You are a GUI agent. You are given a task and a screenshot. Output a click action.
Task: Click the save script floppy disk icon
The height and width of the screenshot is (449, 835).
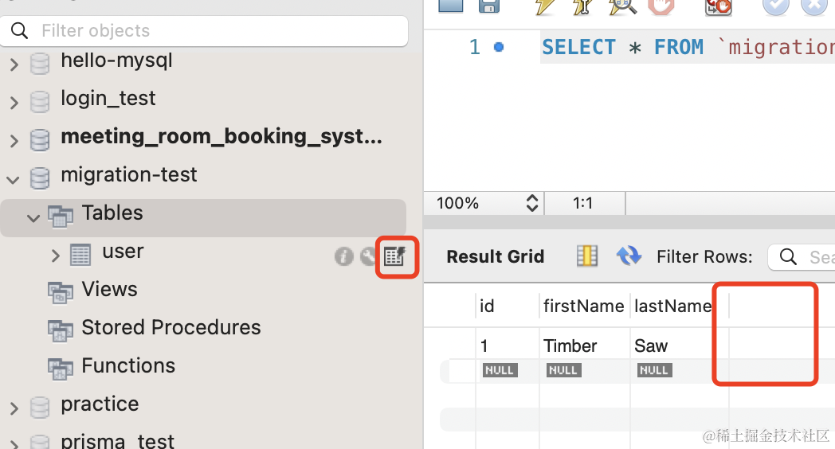click(488, 6)
